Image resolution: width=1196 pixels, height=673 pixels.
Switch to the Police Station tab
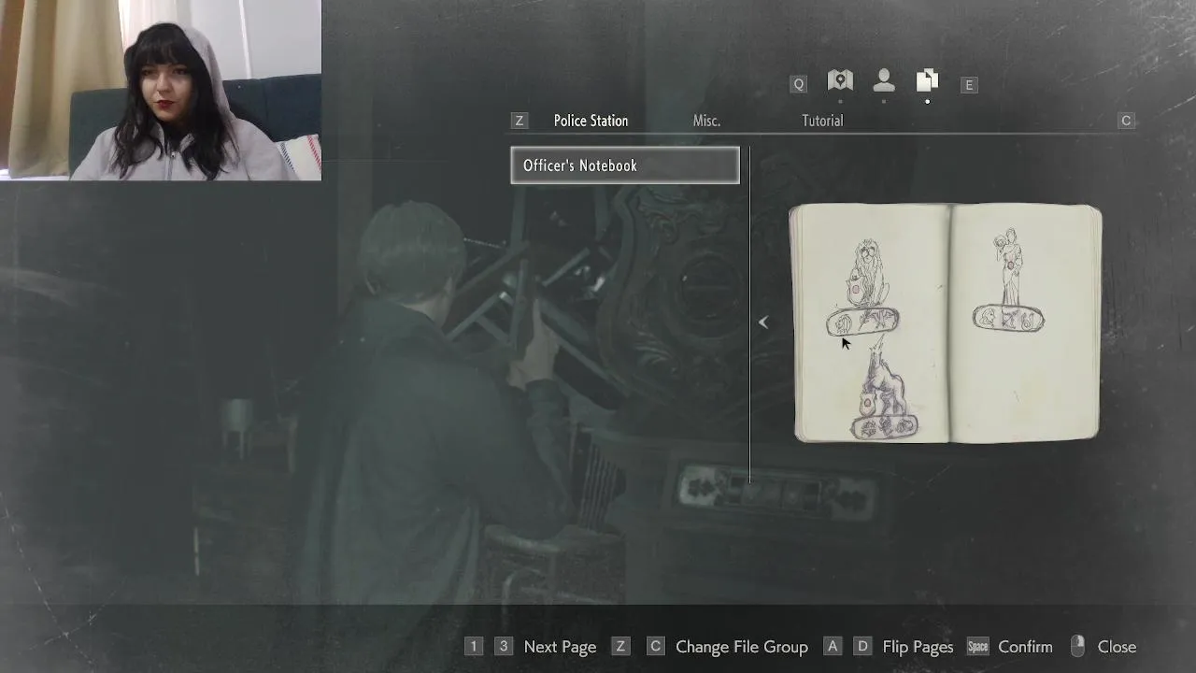[591, 121]
